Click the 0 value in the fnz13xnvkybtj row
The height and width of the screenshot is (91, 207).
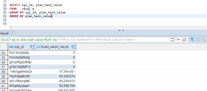(74, 53)
